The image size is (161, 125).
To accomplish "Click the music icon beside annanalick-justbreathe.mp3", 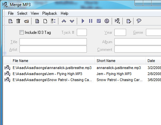I will 7,68.
